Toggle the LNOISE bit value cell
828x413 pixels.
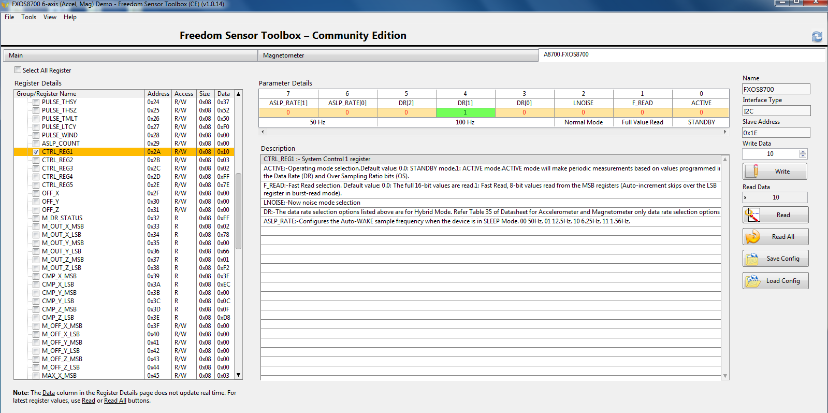[584, 112]
